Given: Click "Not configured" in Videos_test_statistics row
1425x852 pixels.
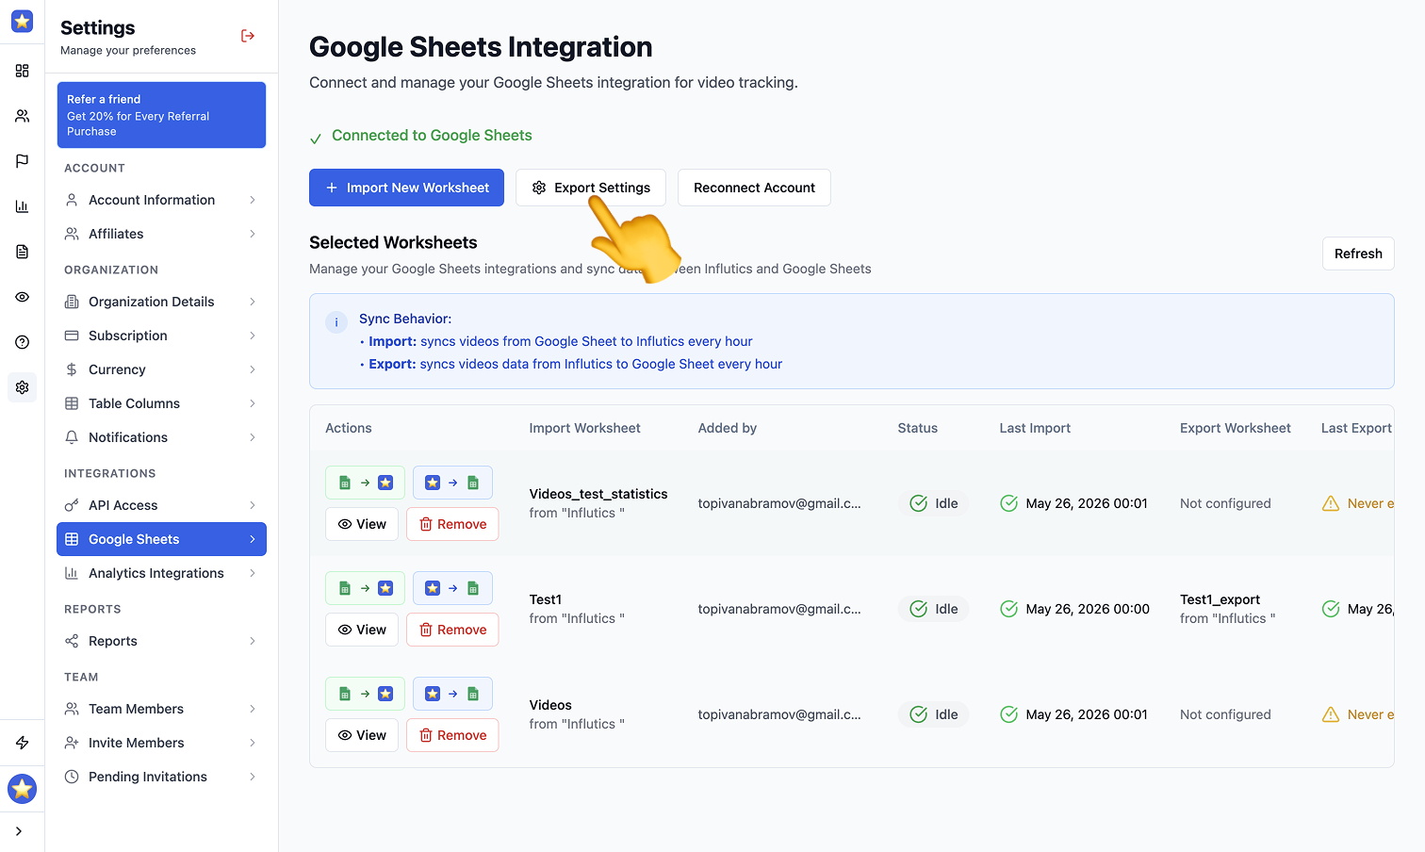Looking at the screenshot, I should pos(1225,503).
